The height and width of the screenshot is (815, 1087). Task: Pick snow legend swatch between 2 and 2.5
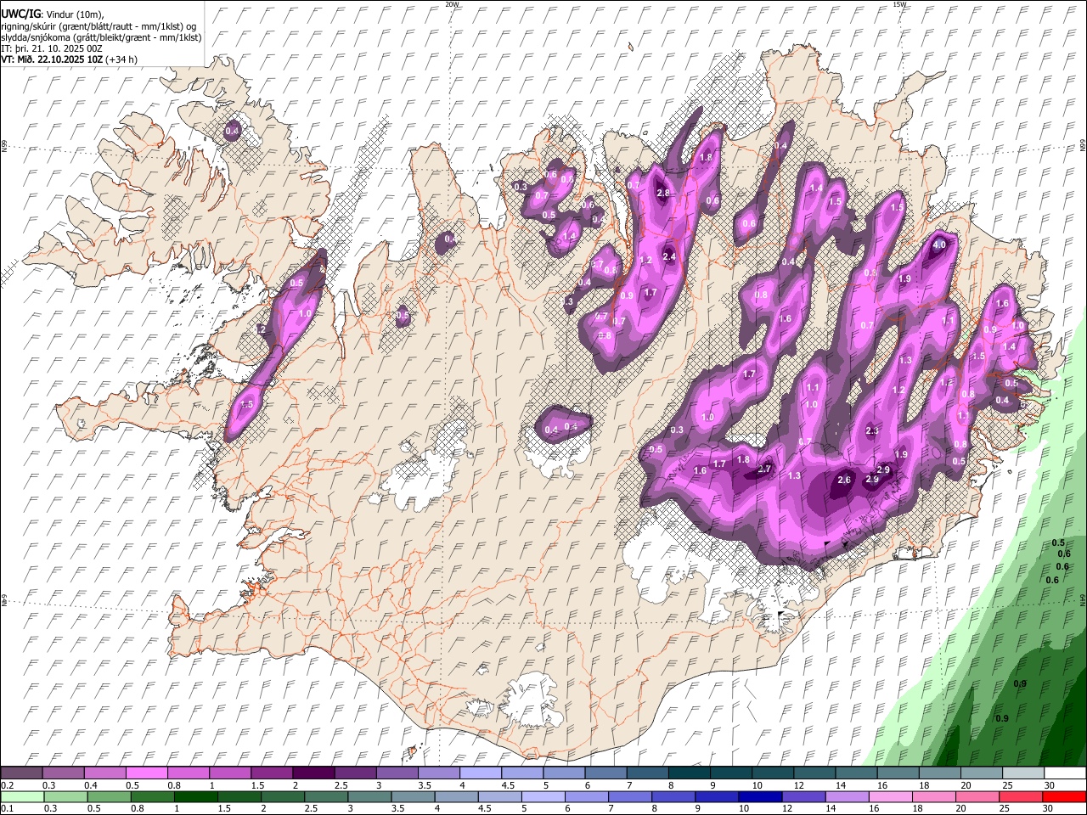(x=313, y=773)
